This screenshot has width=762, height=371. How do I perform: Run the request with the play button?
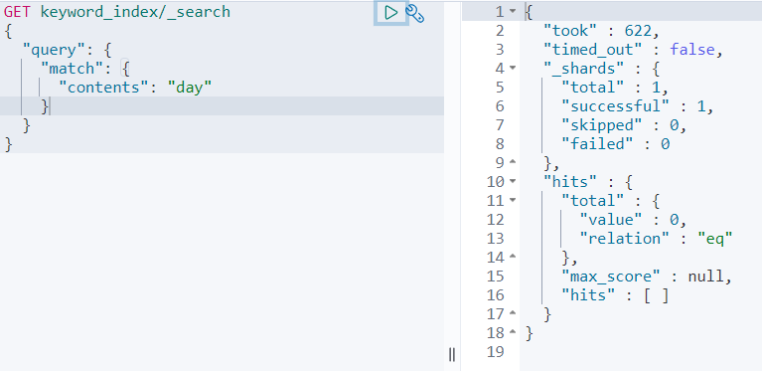(390, 13)
